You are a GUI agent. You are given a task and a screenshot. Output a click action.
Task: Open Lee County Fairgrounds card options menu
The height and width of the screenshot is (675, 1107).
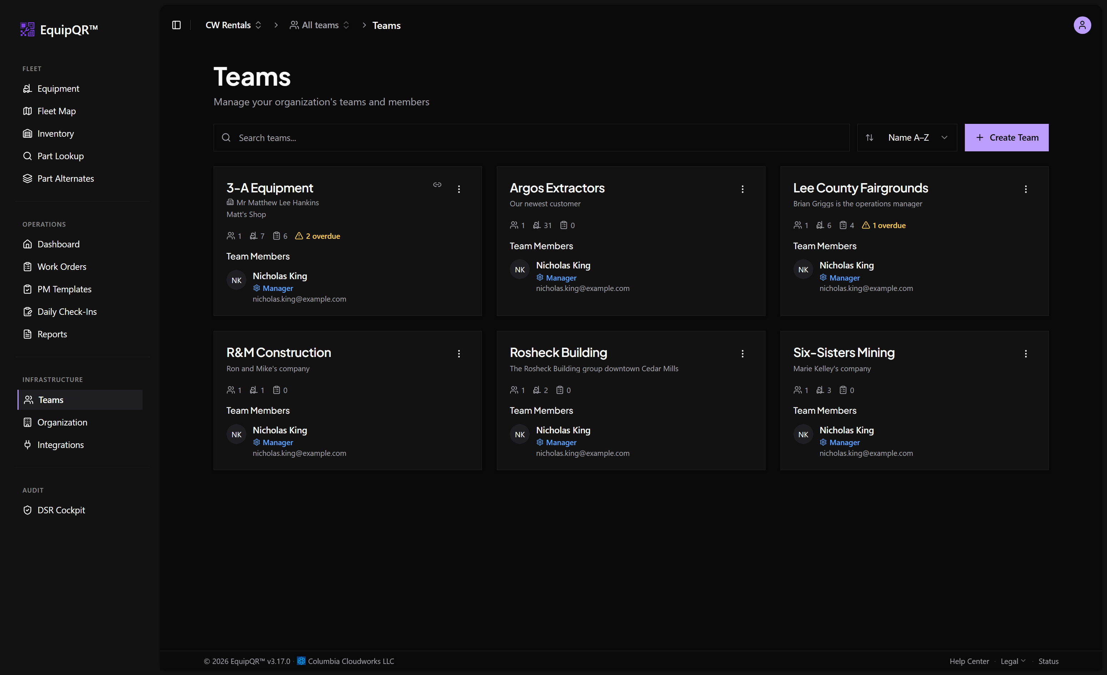point(1025,189)
